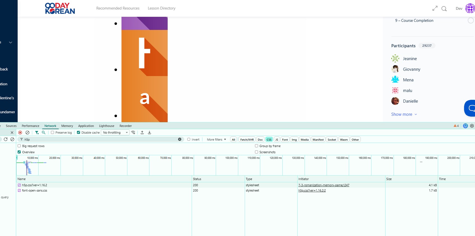The width and height of the screenshot is (475, 236).
Task: Switch to the Performance tab
Action: pos(31,126)
